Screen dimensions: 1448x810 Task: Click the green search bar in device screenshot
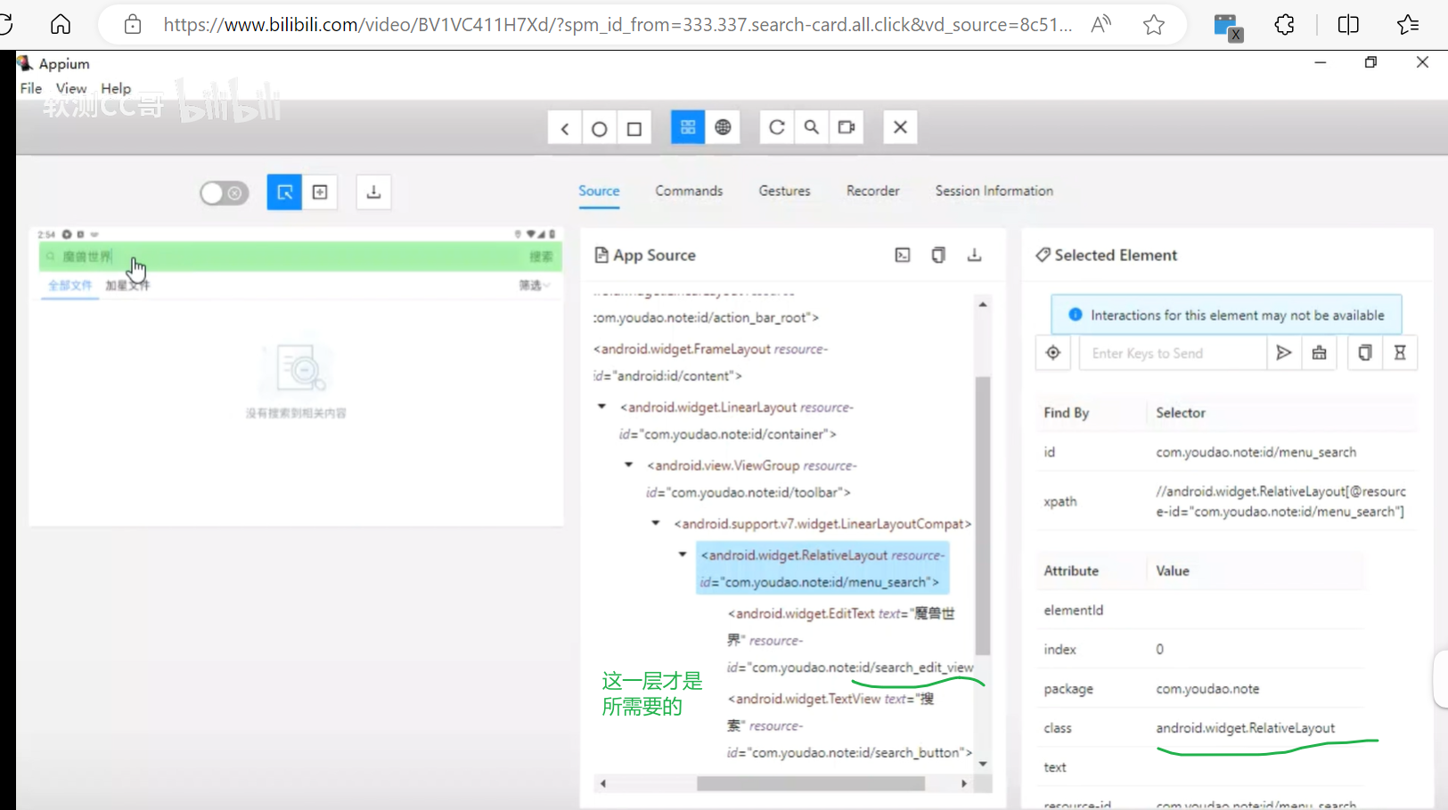(300, 256)
